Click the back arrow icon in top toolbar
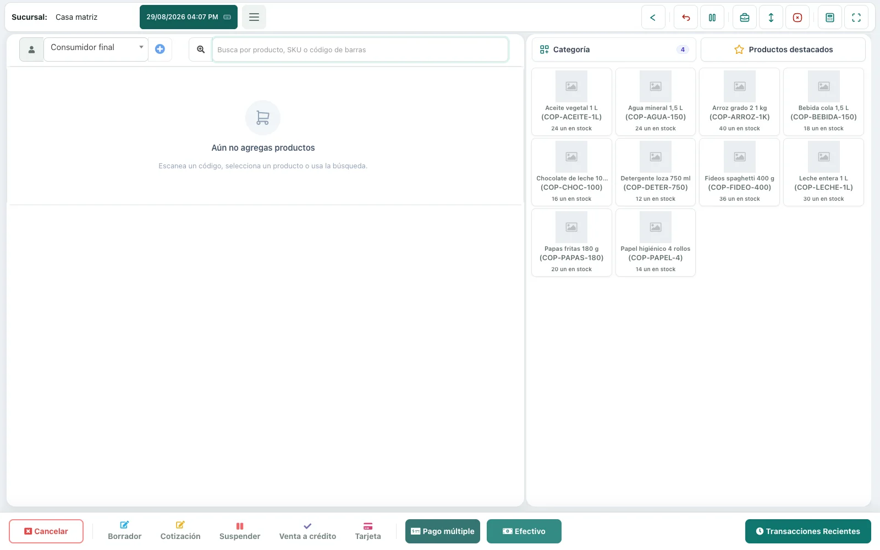 pyautogui.click(x=653, y=17)
